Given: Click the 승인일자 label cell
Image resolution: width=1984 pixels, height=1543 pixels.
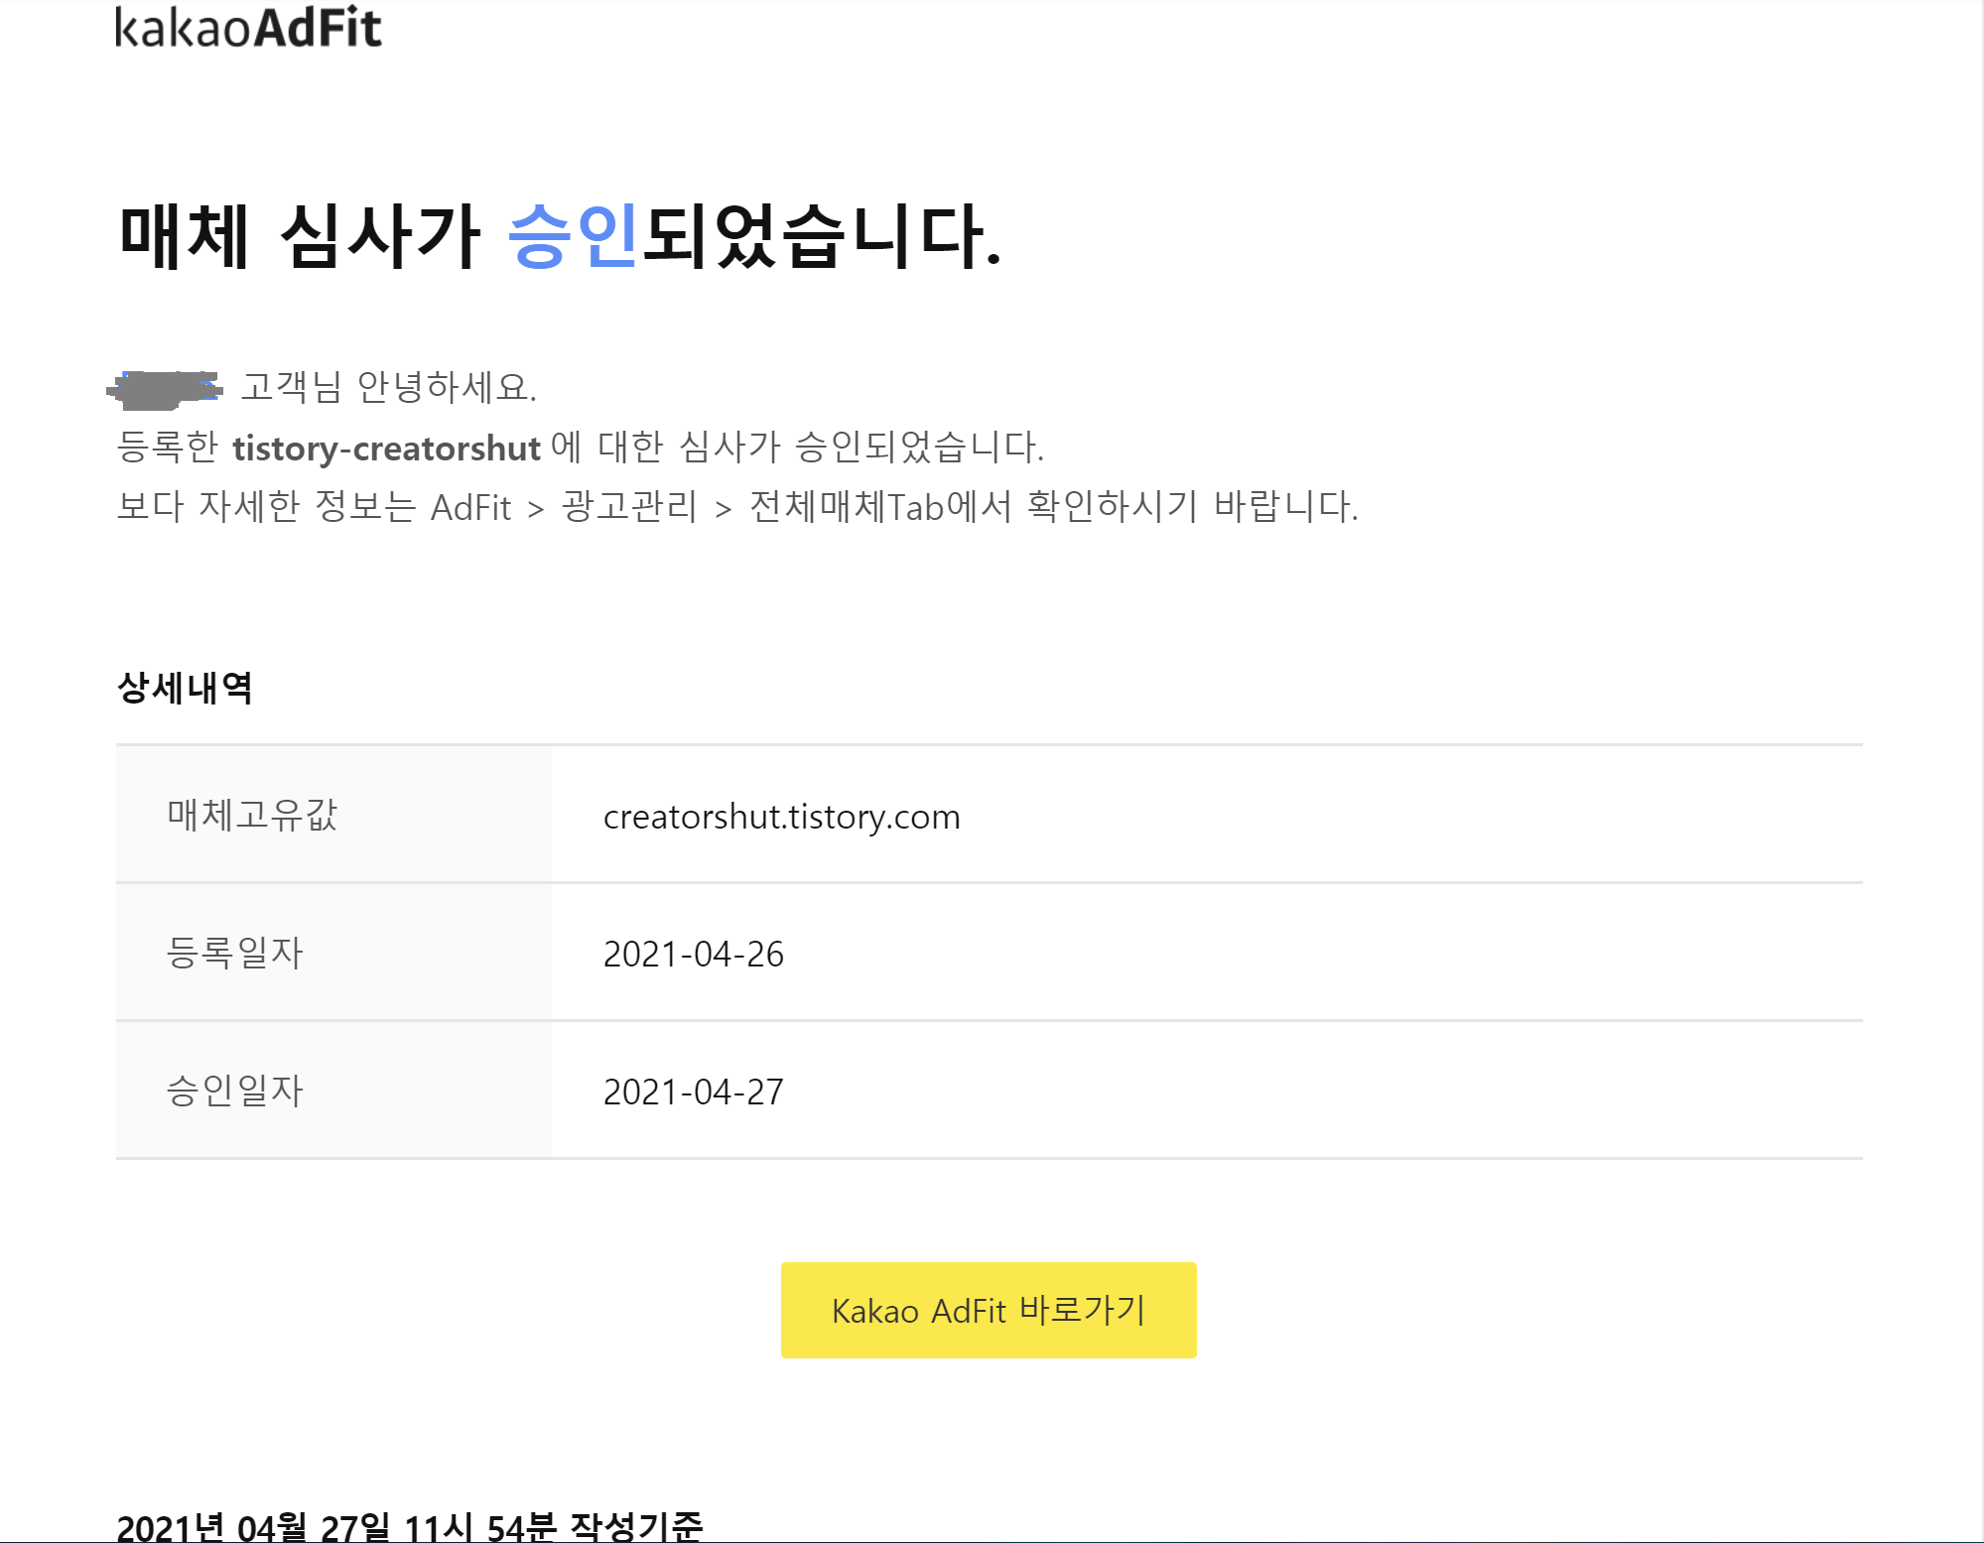Looking at the screenshot, I should click(333, 1091).
